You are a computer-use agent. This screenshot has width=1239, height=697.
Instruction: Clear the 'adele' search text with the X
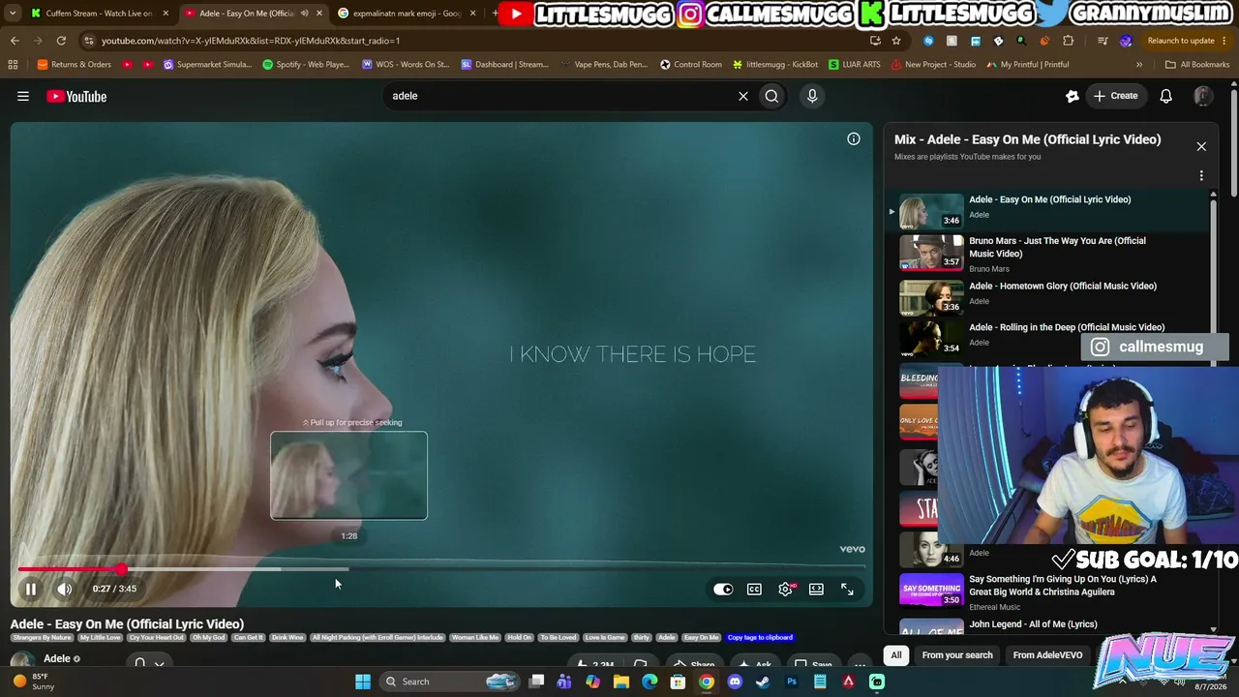pos(743,96)
